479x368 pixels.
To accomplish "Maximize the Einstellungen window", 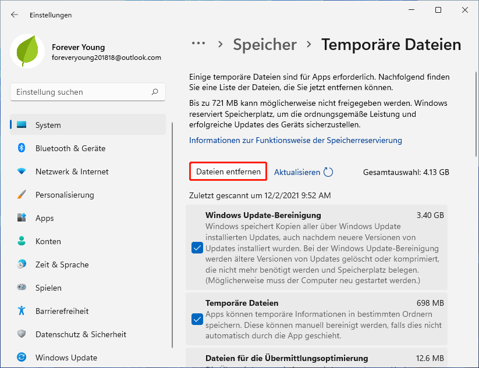I will pyautogui.click(x=438, y=10).
